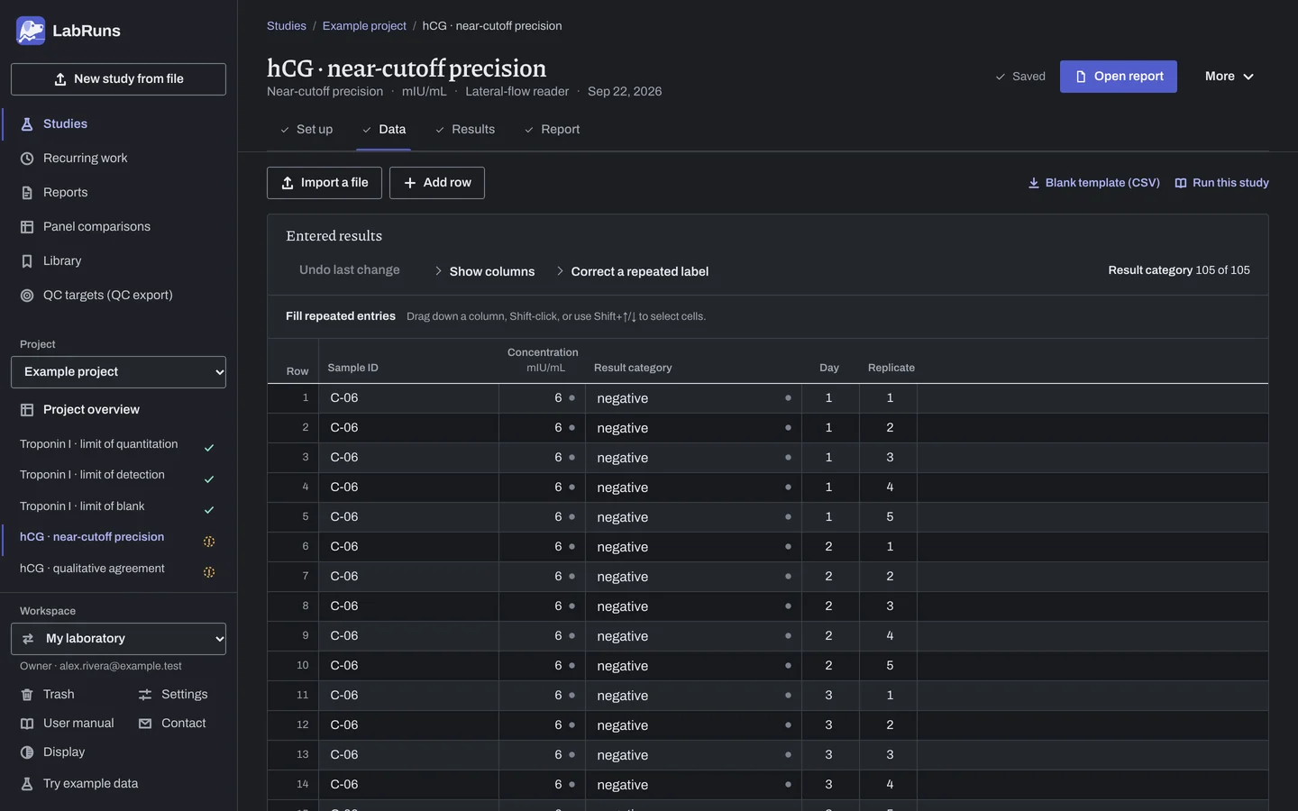Click the Settings sliders icon
Viewport: 1298px width, 811px height.
145,695
